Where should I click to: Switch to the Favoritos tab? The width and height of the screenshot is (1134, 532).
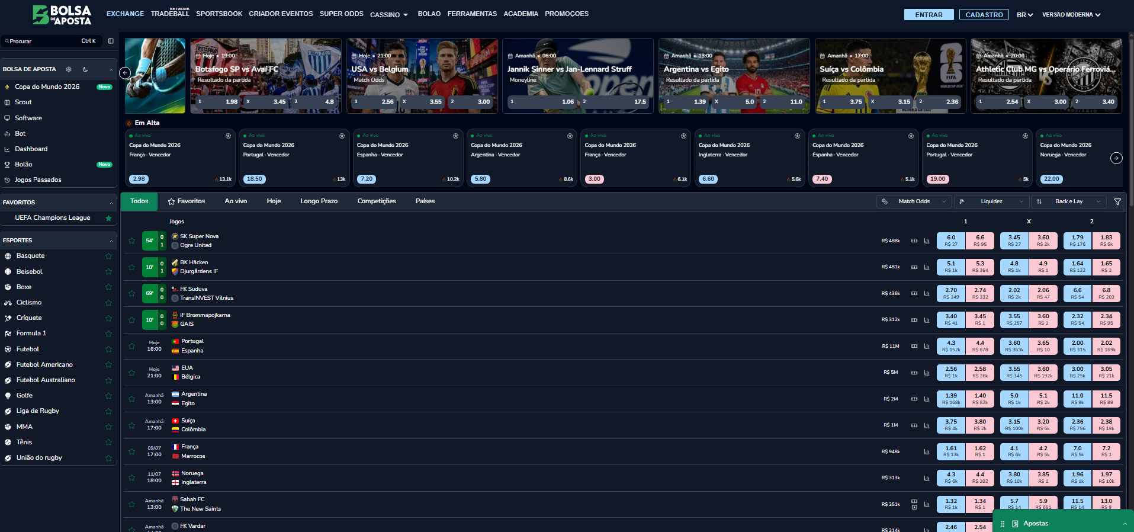click(187, 201)
